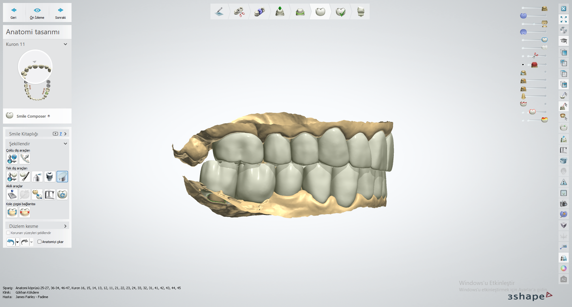Toggle the eye-cube view visibility icon
572x307 pixels.
tap(563, 85)
